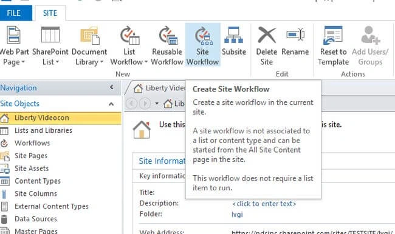Click the 'Navigation' pane title
395x234 pixels.
tap(18, 88)
